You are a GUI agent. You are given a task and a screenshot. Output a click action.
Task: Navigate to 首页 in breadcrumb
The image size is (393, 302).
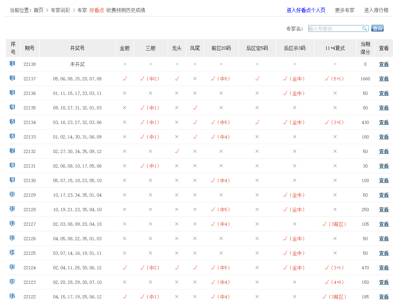pos(38,10)
